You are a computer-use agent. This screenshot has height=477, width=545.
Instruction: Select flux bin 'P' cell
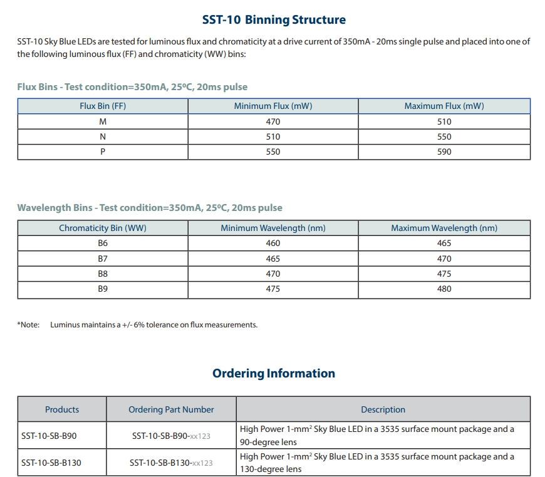click(x=103, y=152)
